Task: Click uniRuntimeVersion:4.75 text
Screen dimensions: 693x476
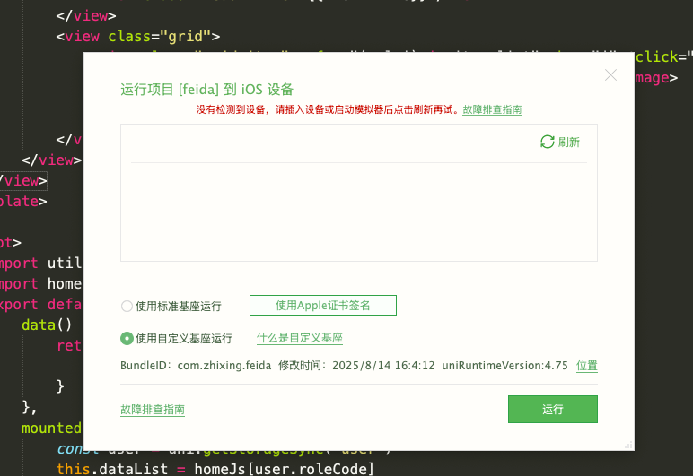Action: pos(504,366)
